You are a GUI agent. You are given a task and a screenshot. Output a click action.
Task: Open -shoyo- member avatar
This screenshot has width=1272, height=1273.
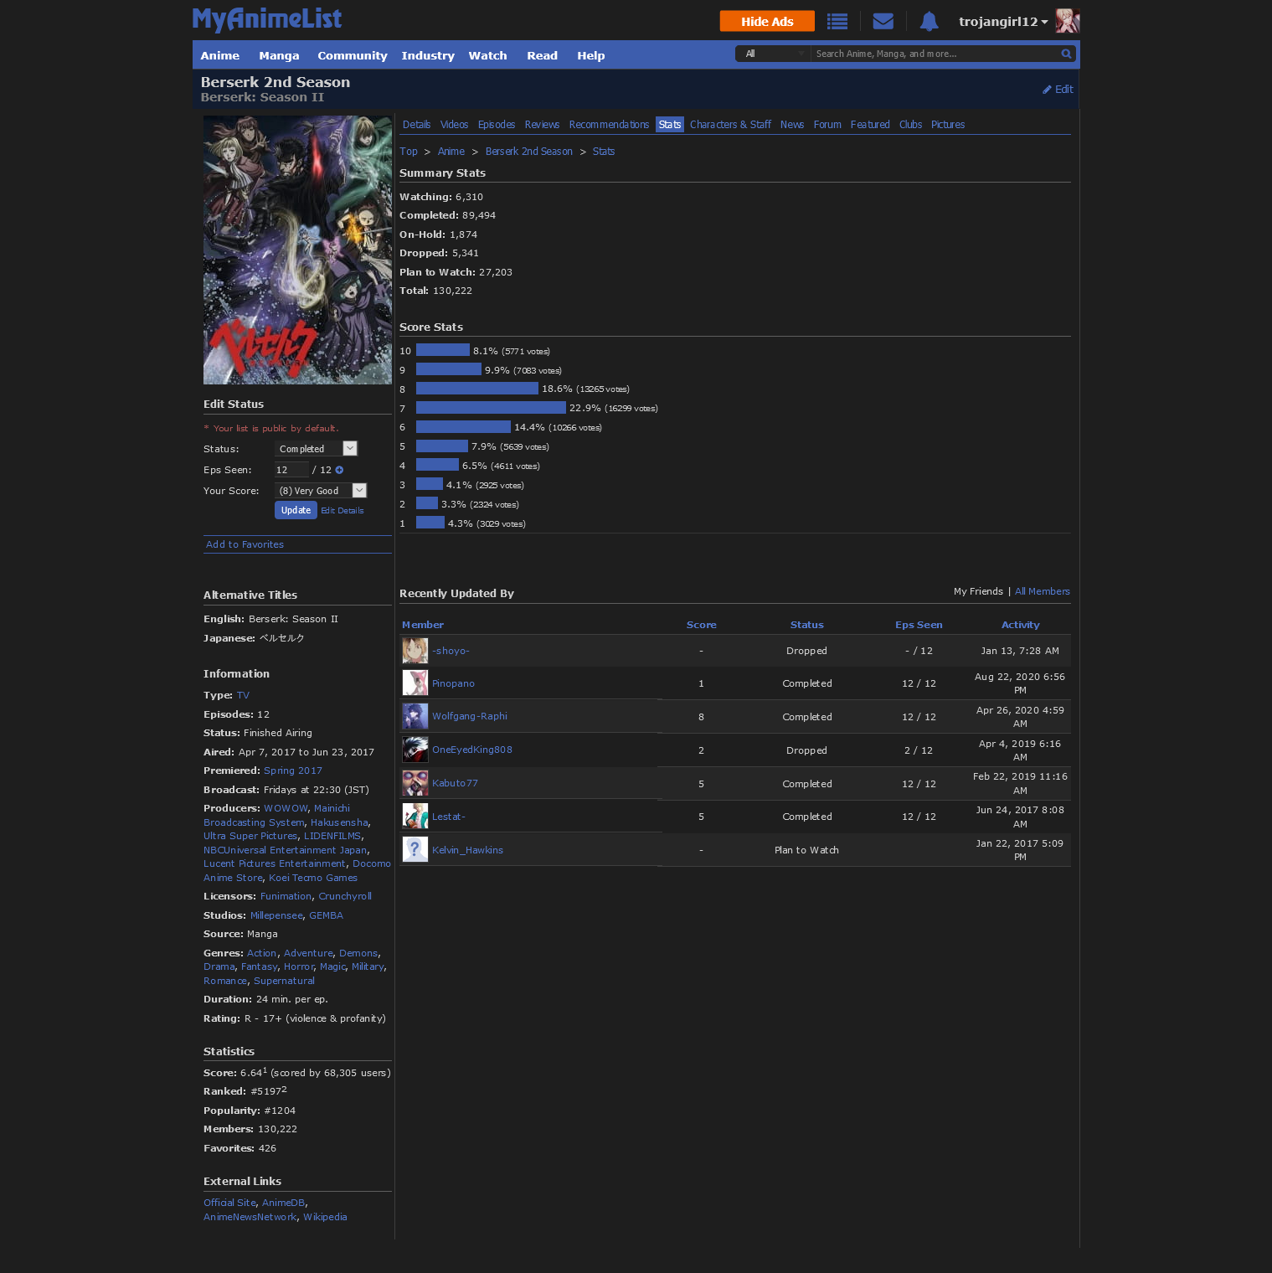(415, 651)
